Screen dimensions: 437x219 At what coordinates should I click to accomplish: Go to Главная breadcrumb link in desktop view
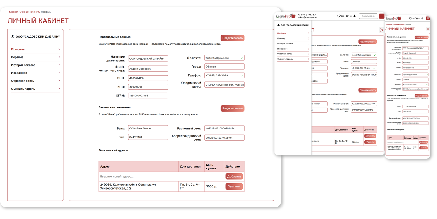click(x=14, y=12)
